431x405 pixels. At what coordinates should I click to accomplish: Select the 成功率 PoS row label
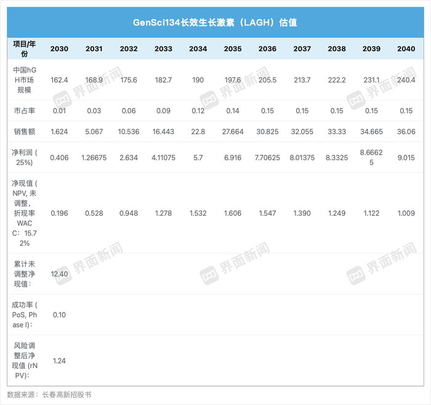click(25, 314)
